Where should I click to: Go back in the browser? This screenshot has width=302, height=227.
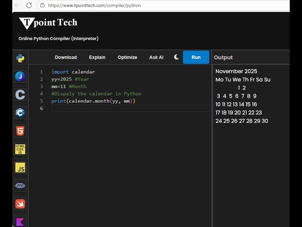pyautogui.click(x=17, y=5)
